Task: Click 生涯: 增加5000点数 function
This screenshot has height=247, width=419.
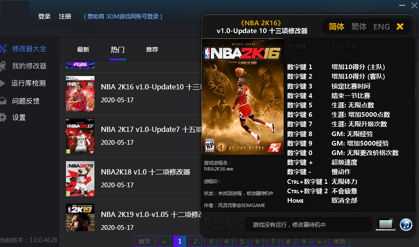Action: 361,115
